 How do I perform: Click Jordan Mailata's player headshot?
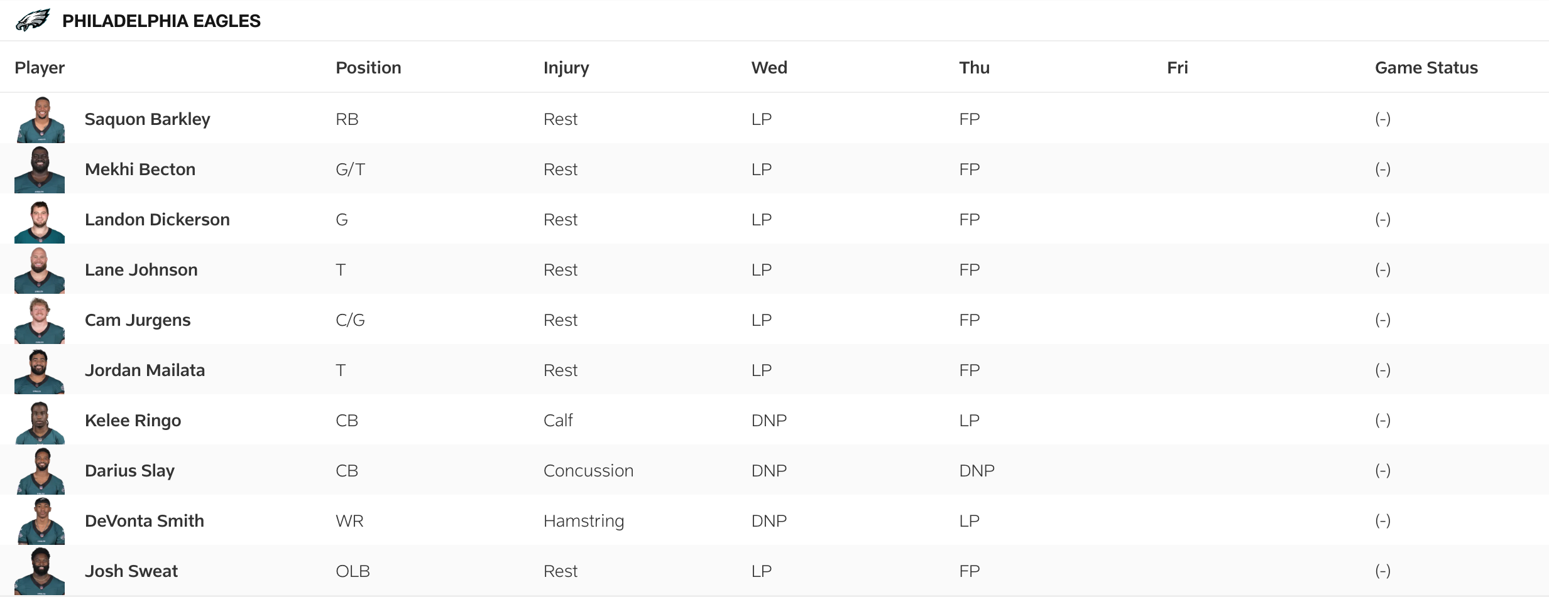(40, 371)
